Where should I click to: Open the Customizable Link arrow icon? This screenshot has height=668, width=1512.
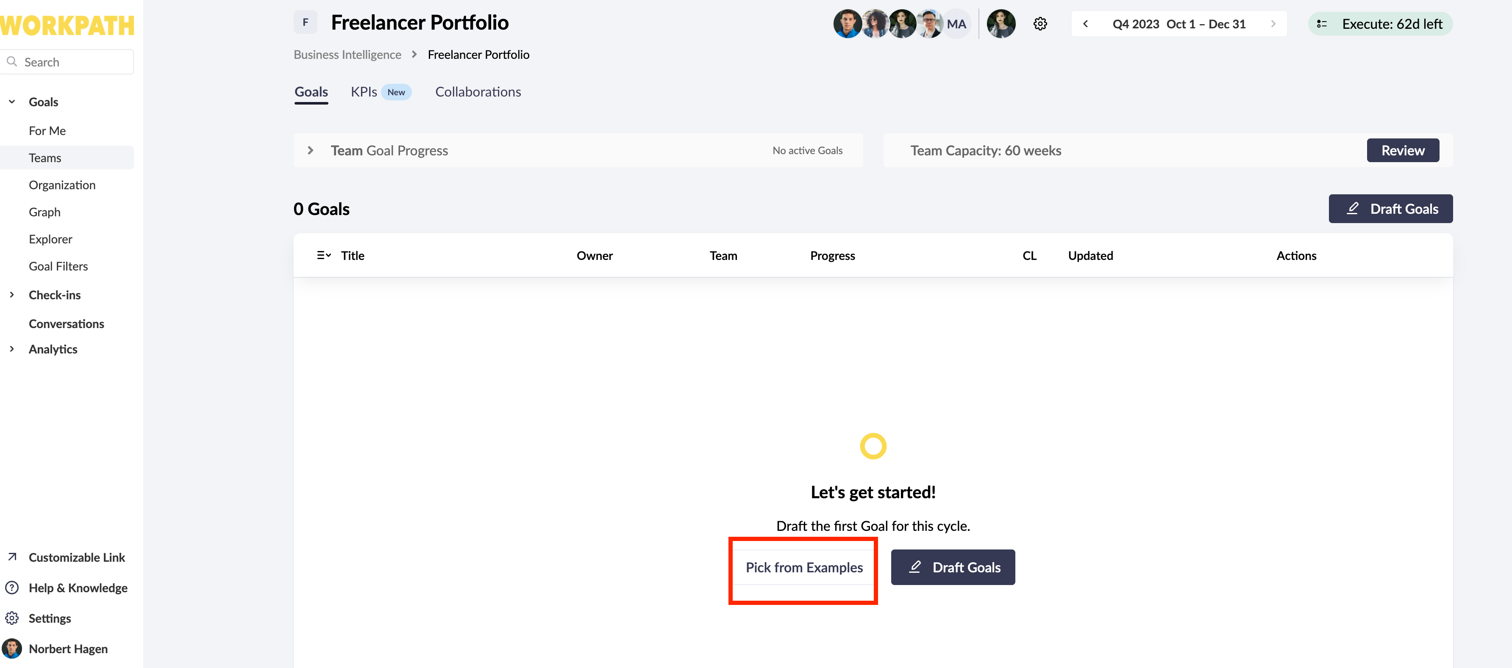click(12, 557)
